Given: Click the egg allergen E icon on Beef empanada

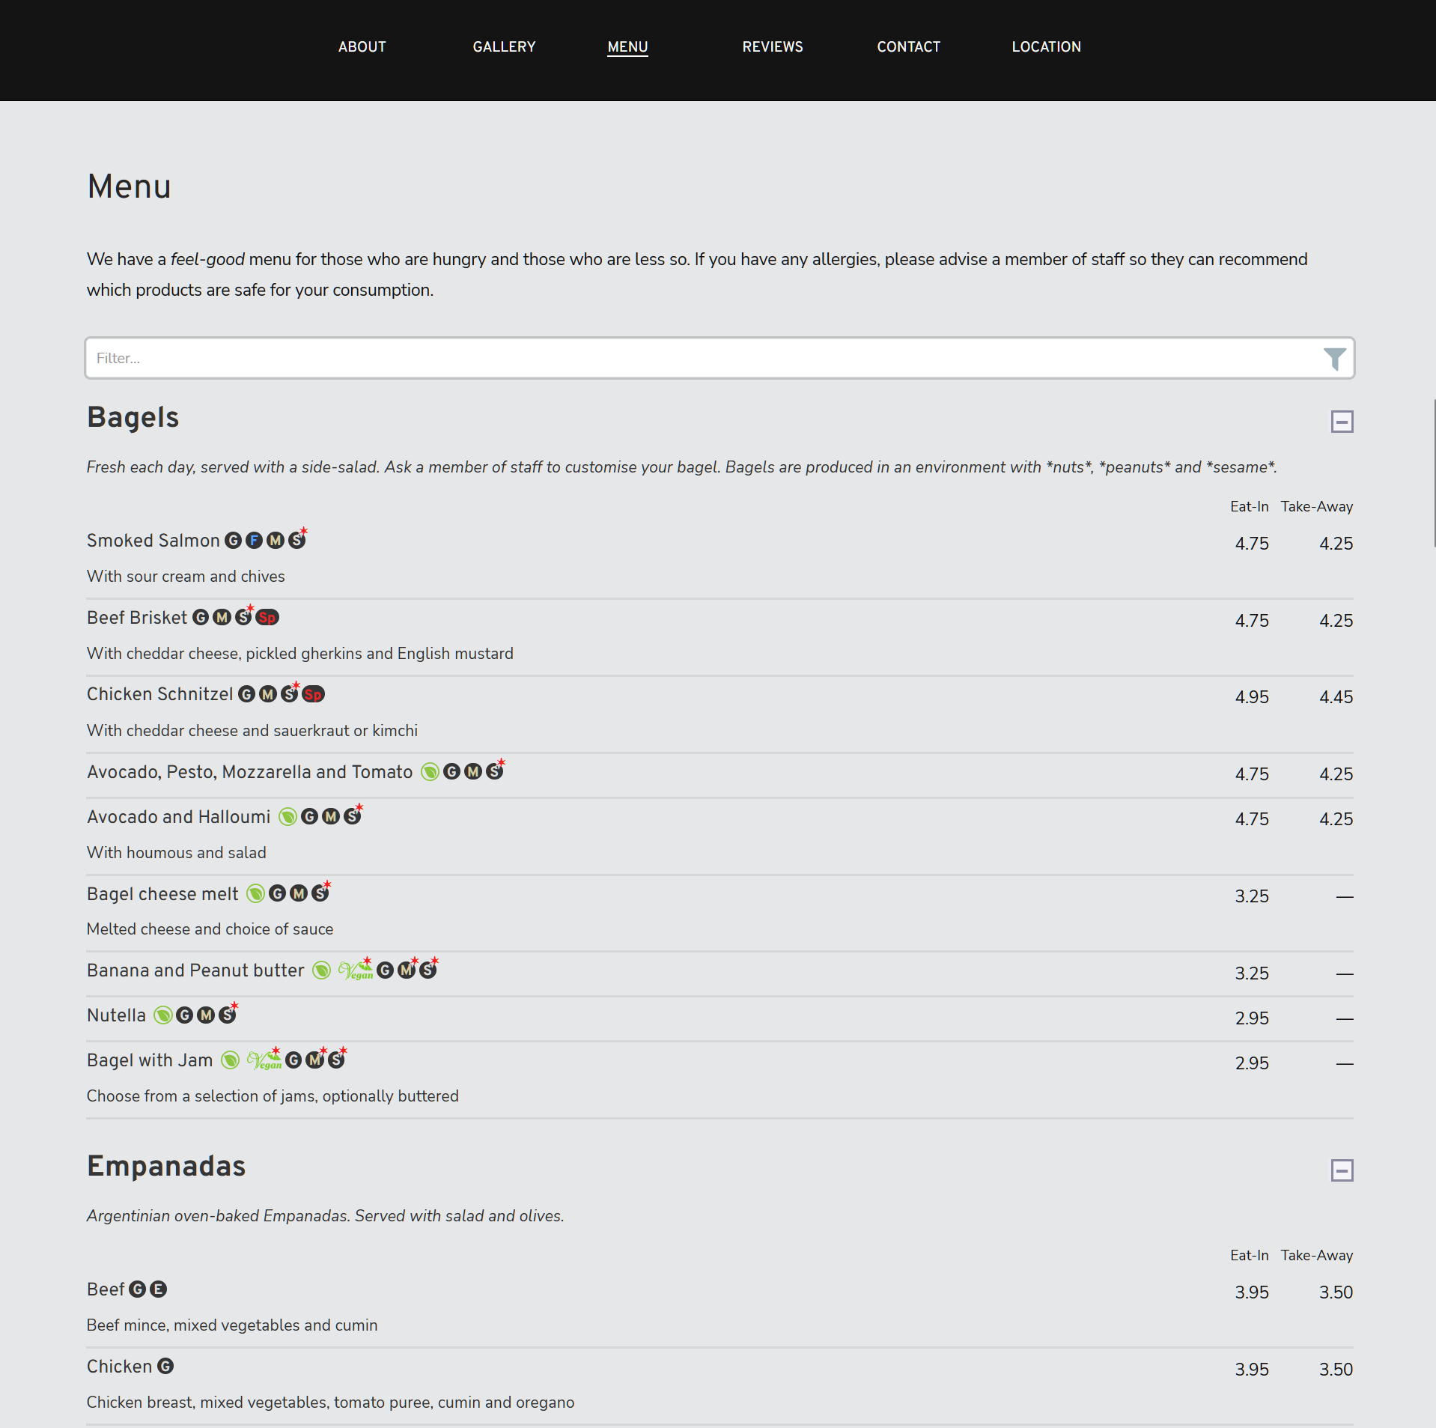Looking at the screenshot, I should point(158,1289).
